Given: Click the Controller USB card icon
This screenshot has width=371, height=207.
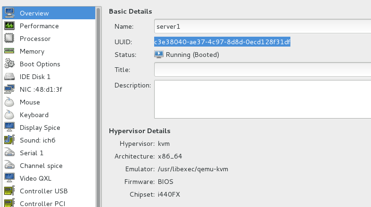Looking at the screenshot, I should [9, 191].
